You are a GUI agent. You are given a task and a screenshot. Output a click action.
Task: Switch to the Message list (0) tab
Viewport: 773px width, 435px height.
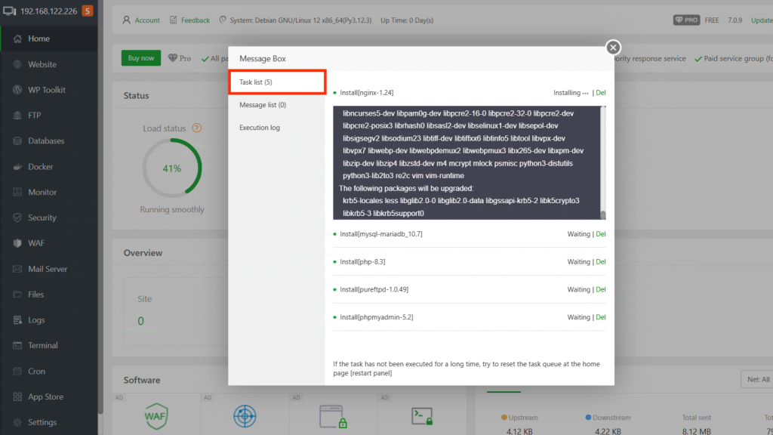coord(262,105)
